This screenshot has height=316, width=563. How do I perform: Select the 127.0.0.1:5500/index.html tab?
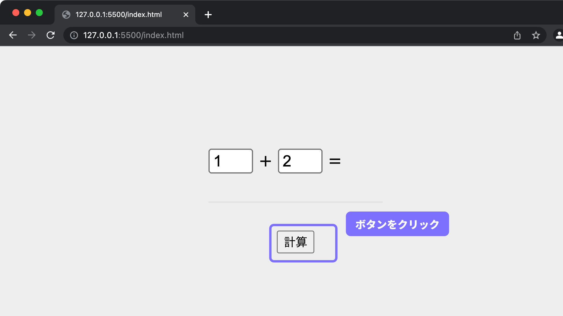tap(118, 15)
